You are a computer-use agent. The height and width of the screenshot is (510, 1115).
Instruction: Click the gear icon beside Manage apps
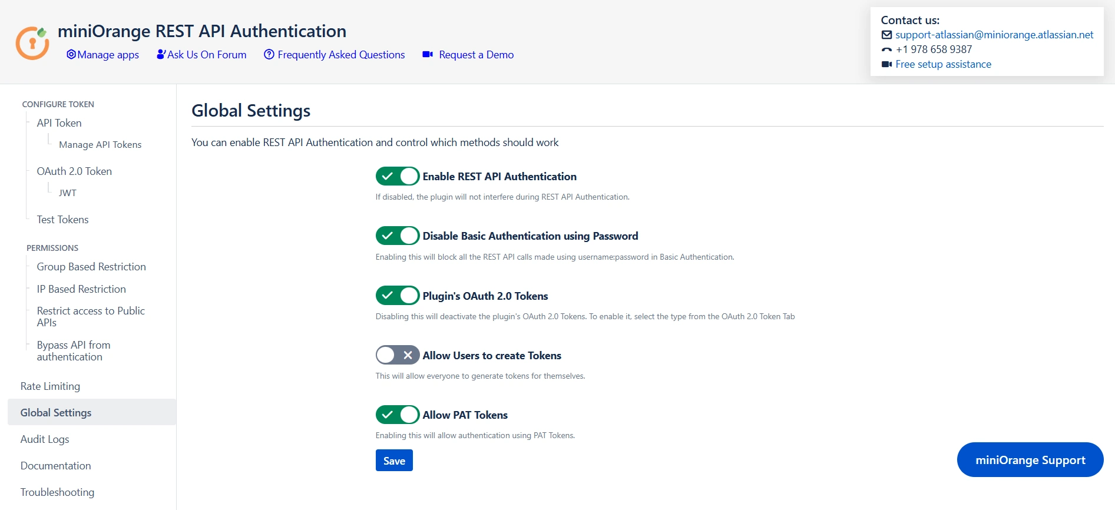(71, 54)
